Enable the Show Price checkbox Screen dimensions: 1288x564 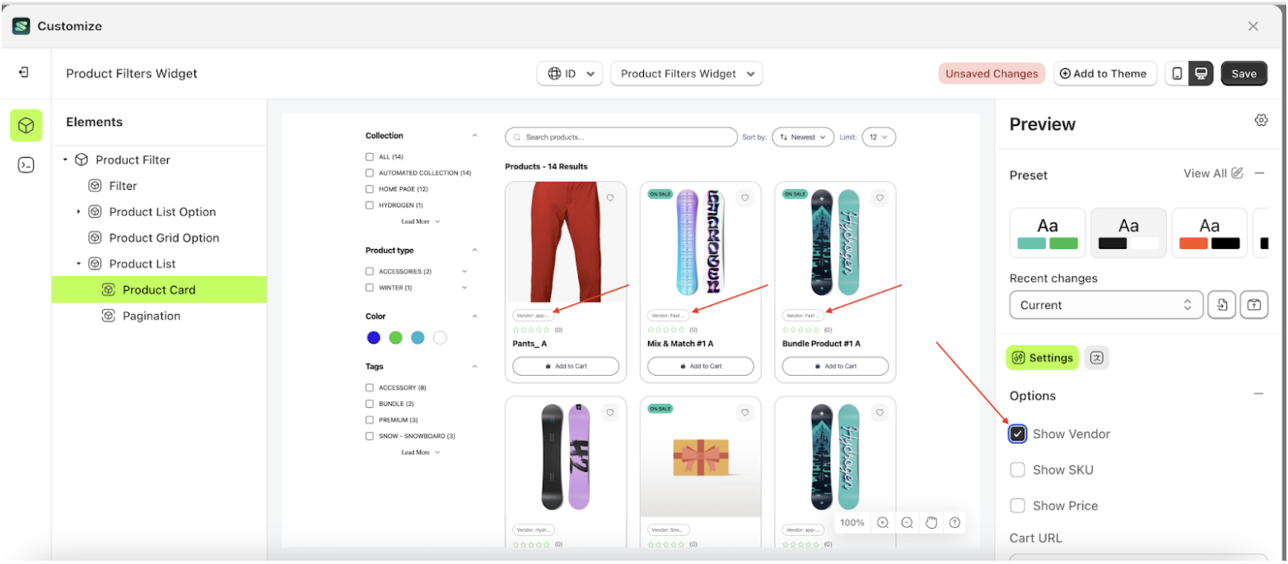click(x=1018, y=506)
